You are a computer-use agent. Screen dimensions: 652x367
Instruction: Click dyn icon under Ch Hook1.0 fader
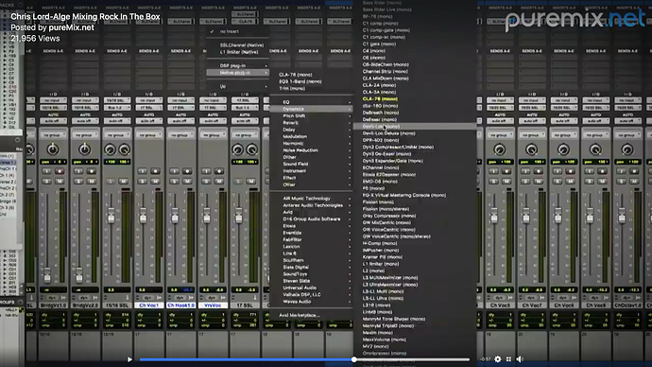coord(180,298)
